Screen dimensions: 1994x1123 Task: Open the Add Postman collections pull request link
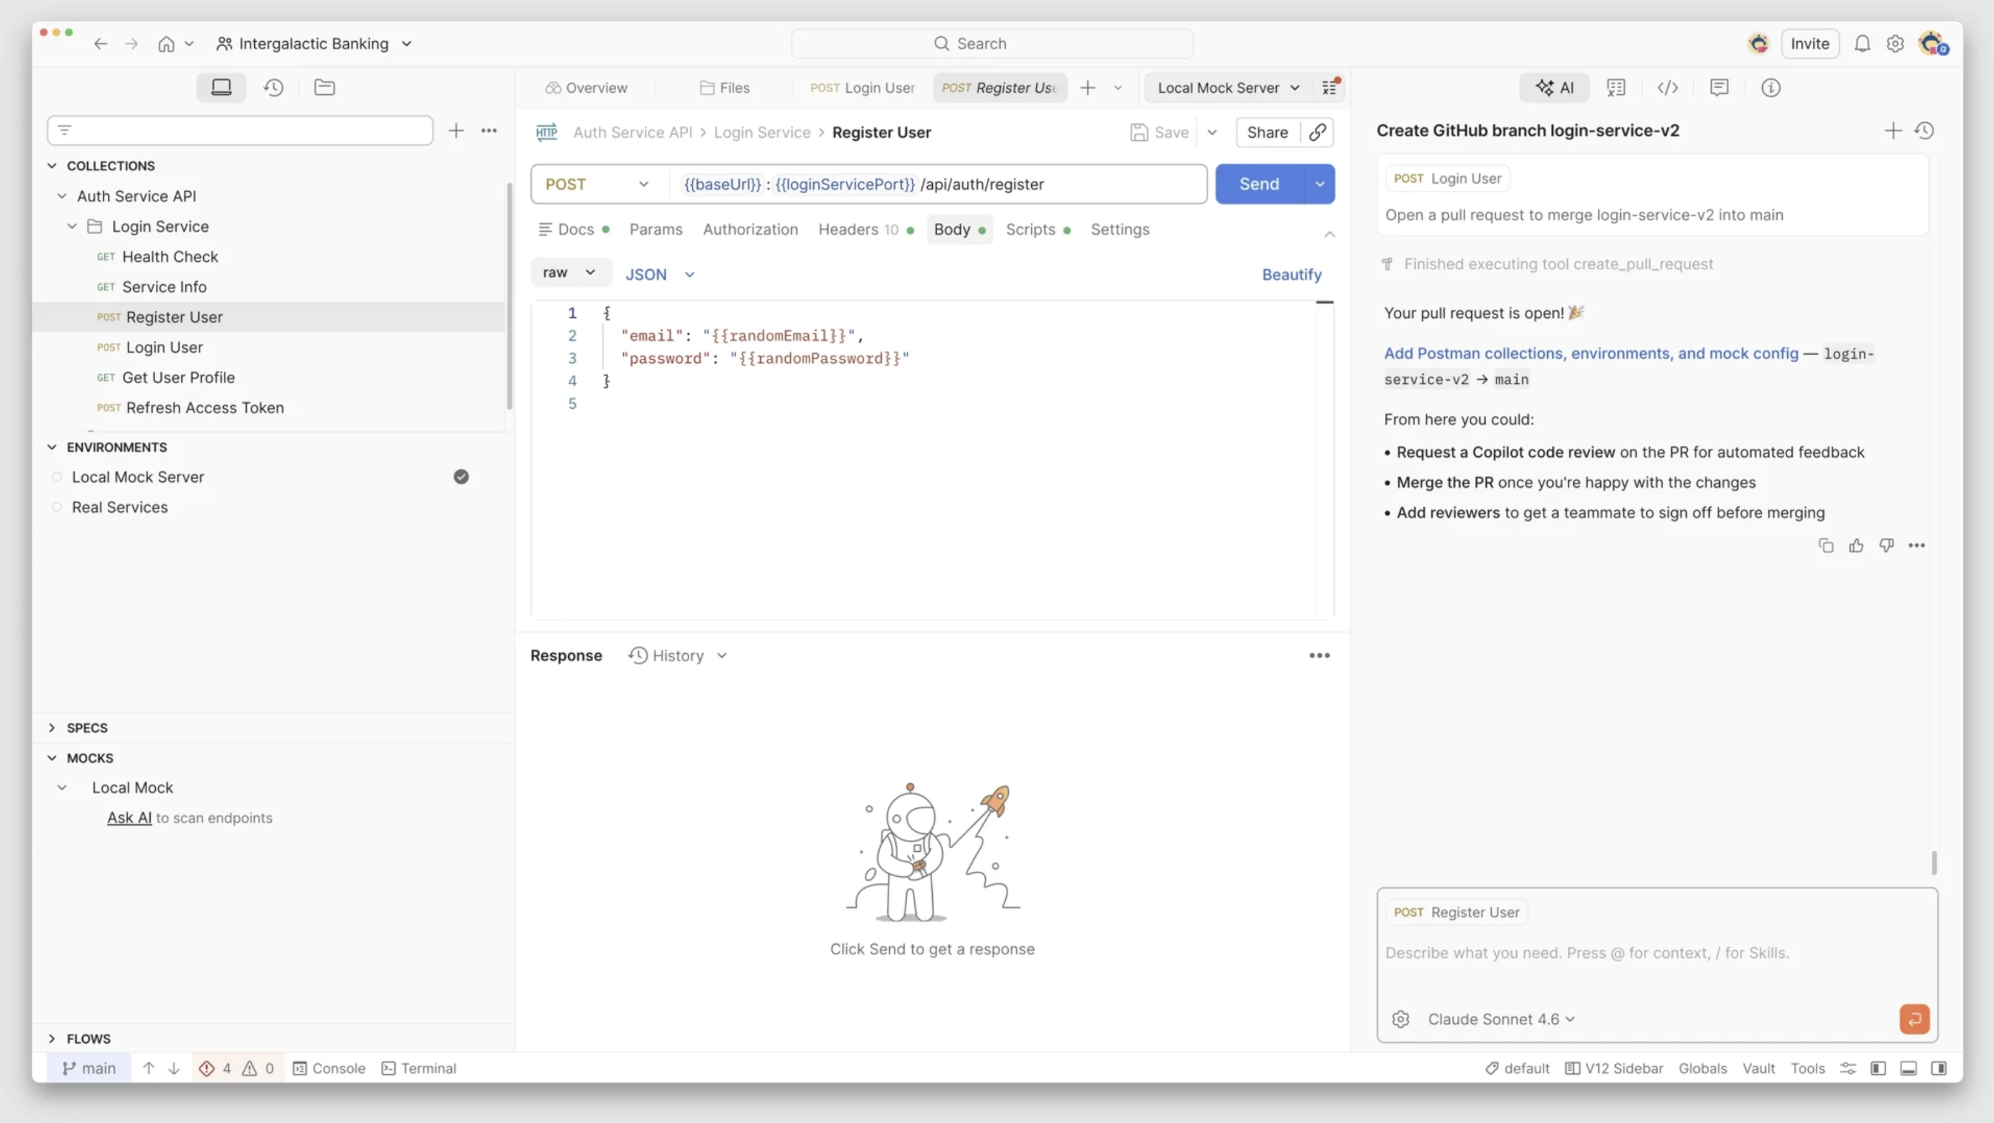1591,354
